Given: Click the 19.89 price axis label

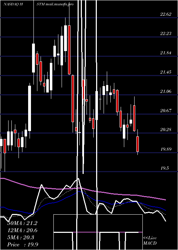Looking at the screenshot, I should point(166,149).
